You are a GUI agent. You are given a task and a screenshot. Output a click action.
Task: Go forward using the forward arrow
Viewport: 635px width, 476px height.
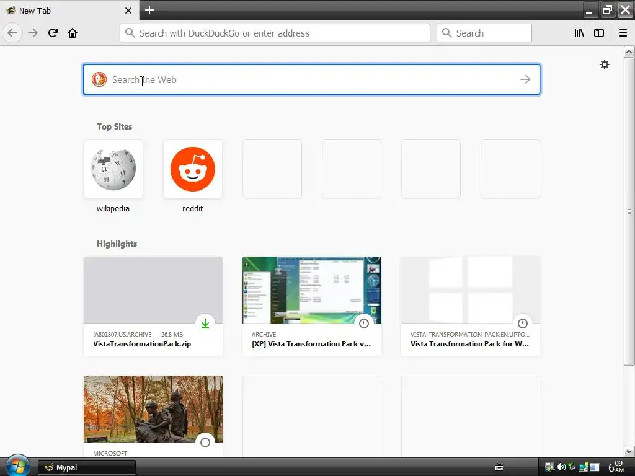coord(33,33)
